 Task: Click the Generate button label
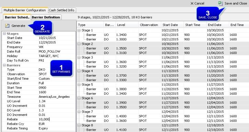click(x=18, y=26)
